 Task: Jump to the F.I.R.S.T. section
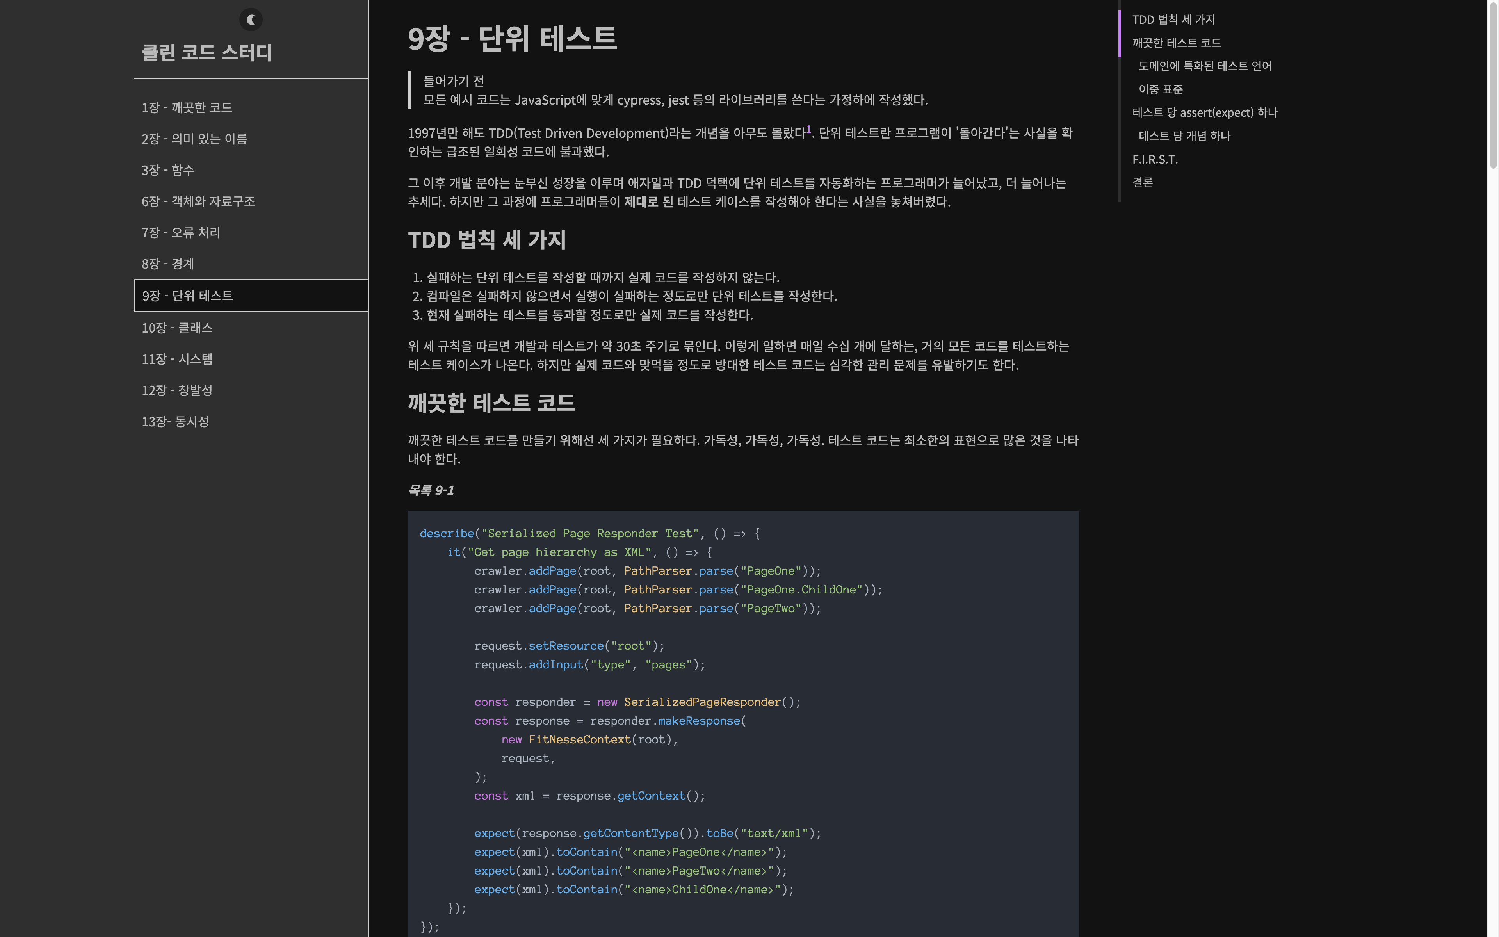point(1155,159)
